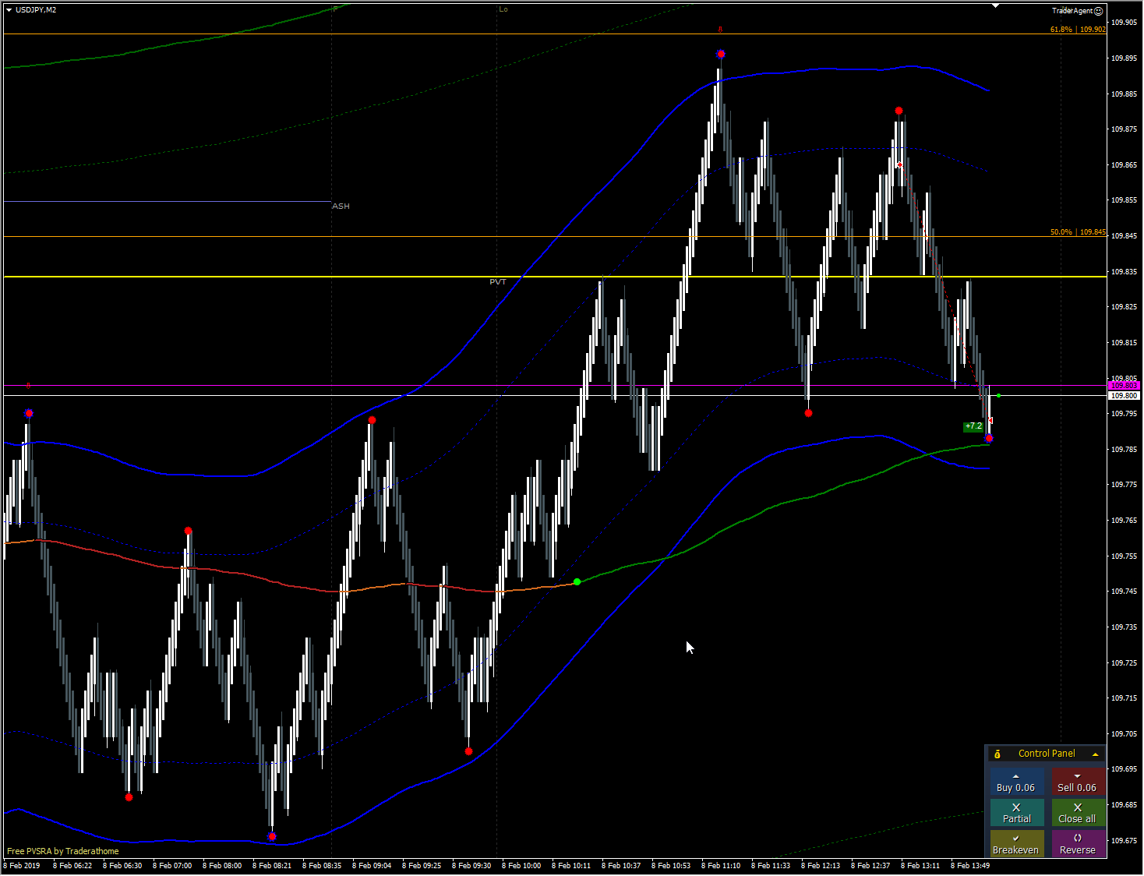Click the magenta 109.803 price label
1144x876 pixels.
pyautogui.click(x=1124, y=386)
